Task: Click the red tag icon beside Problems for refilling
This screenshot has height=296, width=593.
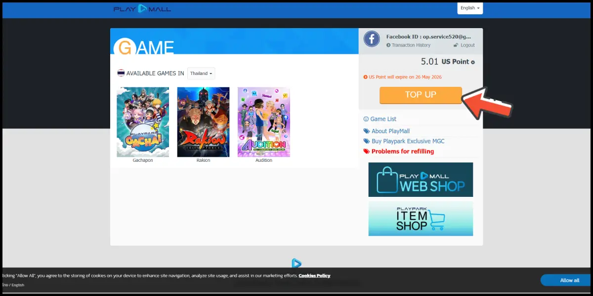Action: click(x=366, y=151)
